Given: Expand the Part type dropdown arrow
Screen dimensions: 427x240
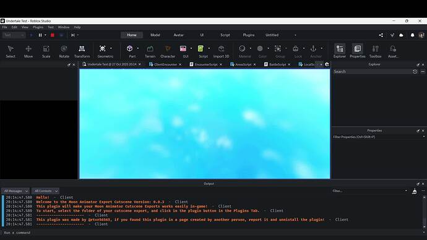Looking at the screenshot, I should 138,48.
